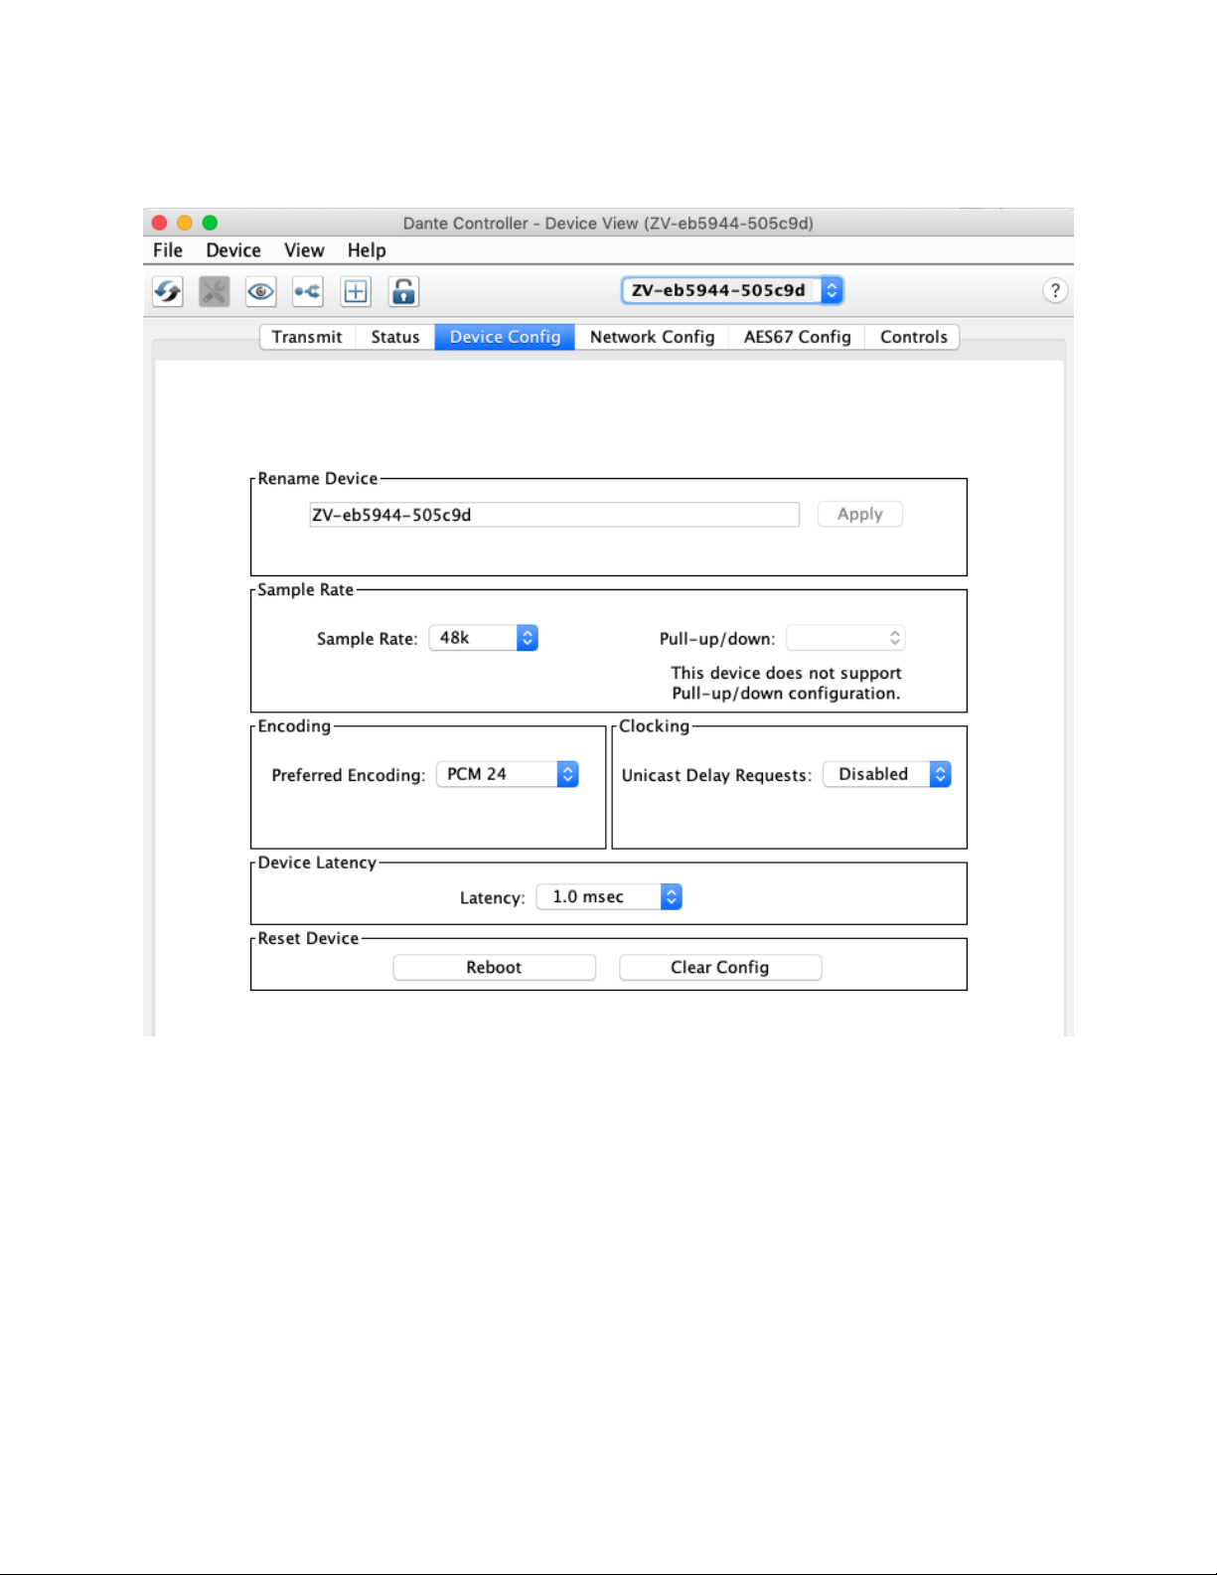Viewport: 1217px width, 1575px height.
Task: Click the Refresh device toolbar icon
Action: click(x=168, y=291)
